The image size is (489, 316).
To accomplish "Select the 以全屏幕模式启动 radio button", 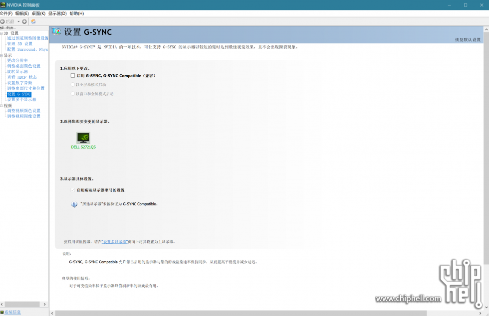I will coord(73,84).
